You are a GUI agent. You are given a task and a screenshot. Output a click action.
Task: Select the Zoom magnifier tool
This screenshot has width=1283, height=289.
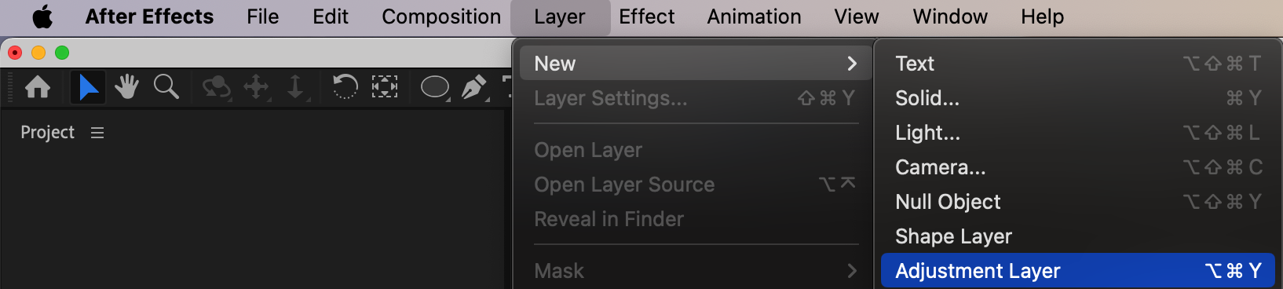click(166, 86)
